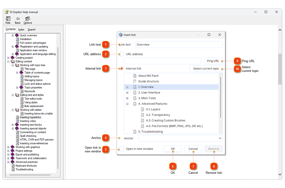The image size is (285, 188).
Task: Expand the Creating project node
Action: 8,58
